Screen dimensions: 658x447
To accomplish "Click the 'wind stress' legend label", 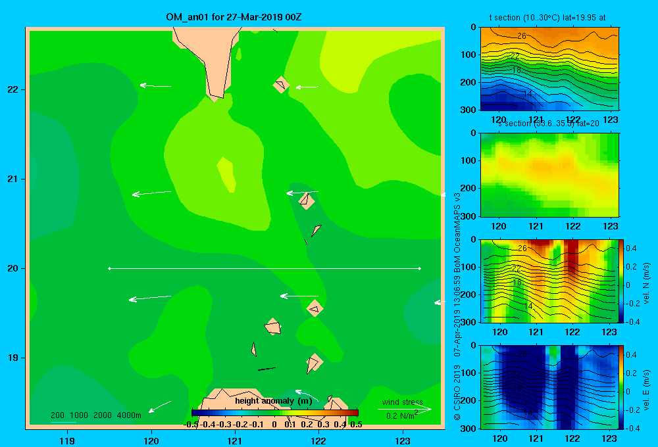I will click(403, 402).
